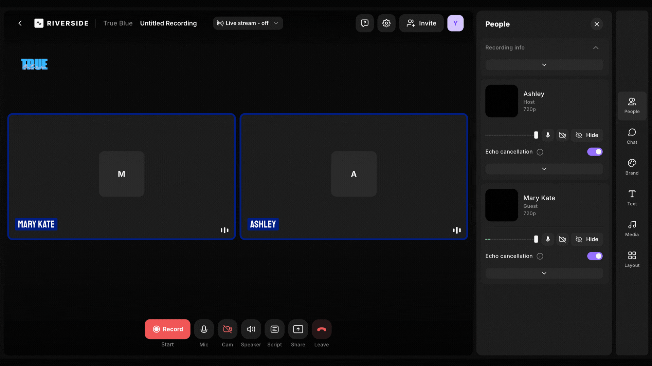This screenshot has height=366, width=652.
Task: Click Mary Kate's video thumbnail in People
Action: [x=501, y=205]
